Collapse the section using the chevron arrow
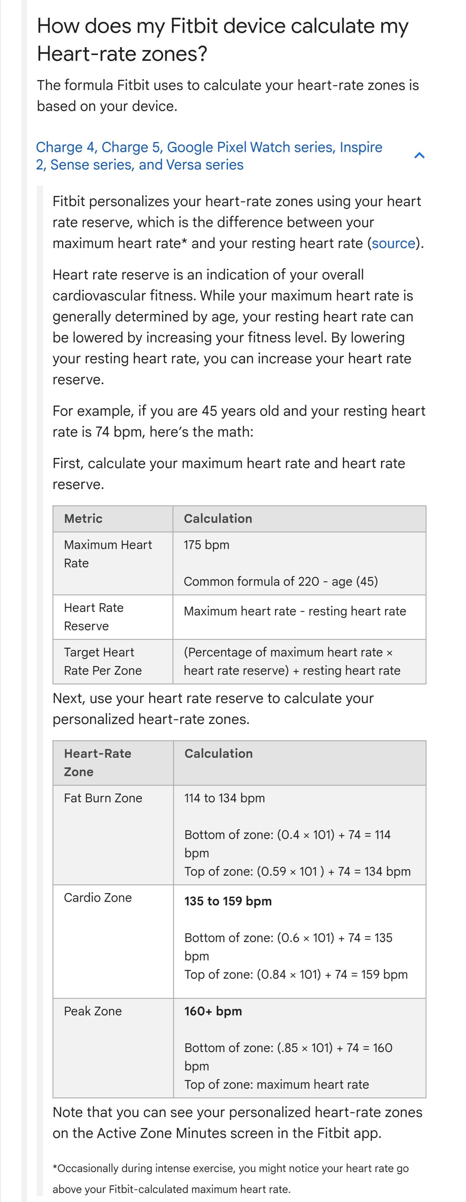This screenshot has height=1202, width=466. pyautogui.click(x=419, y=155)
